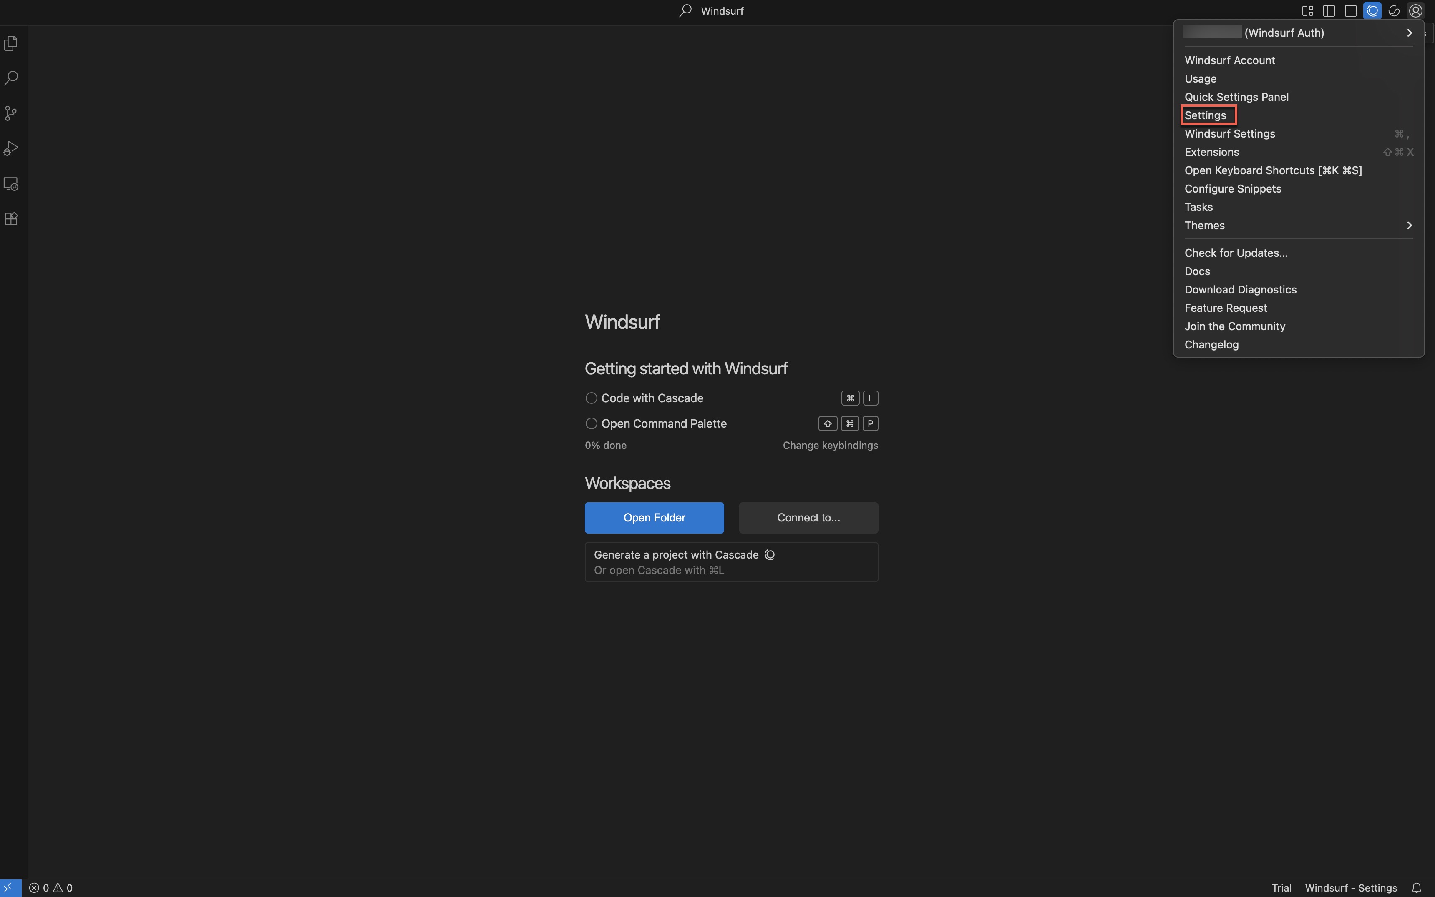Click the Open Folder button

654,517
